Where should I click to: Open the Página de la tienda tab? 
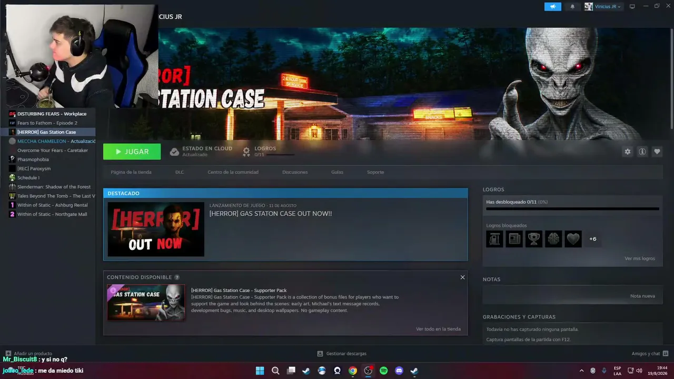click(x=131, y=172)
